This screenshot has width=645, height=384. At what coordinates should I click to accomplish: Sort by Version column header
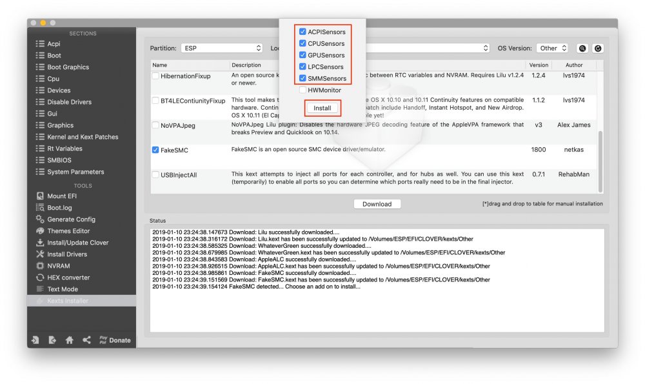[539, 65]
